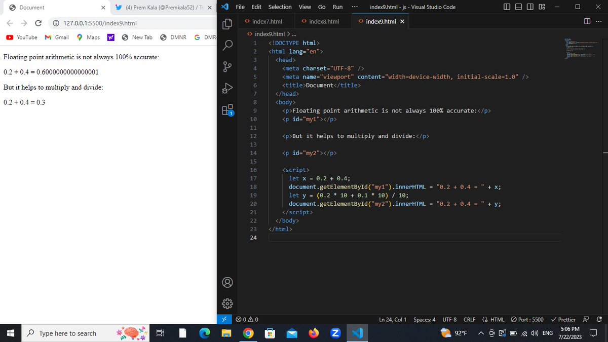Adjust the system volume speaker icon

(535, 333)
